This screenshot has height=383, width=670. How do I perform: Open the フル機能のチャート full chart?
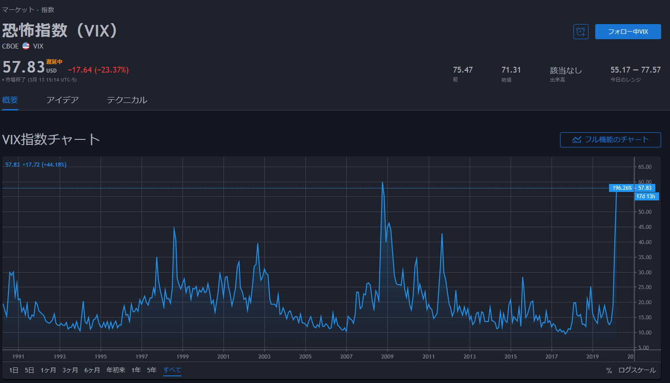610,140
